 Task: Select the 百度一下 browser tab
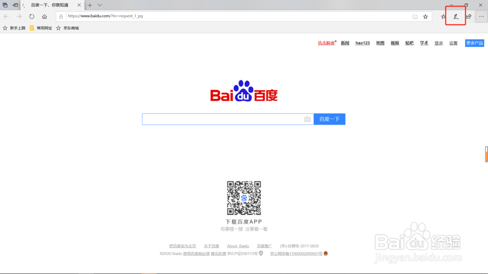click(x=52, y=5)
